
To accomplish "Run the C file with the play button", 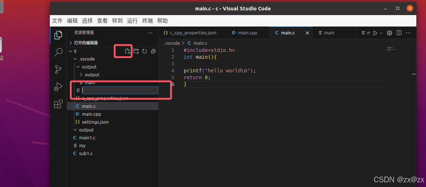I will click(x=375, y=33).
